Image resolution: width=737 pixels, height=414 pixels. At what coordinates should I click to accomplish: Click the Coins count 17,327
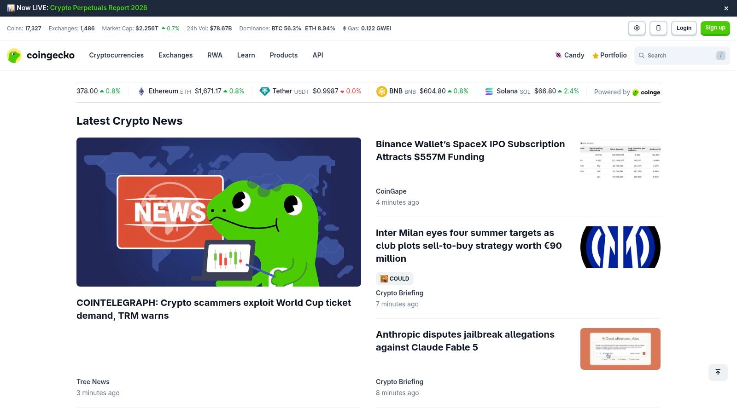tap(33, 29)
